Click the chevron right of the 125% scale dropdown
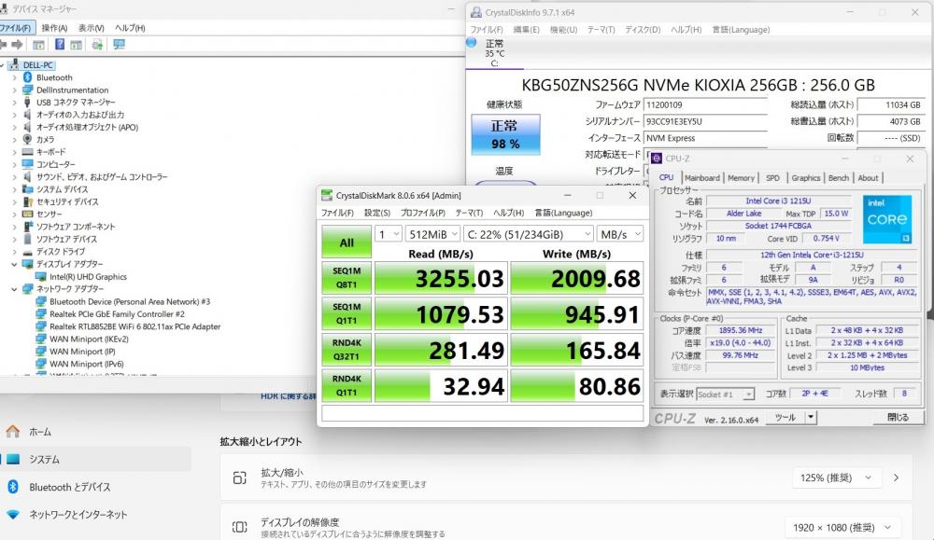Image resolution: width=934 pixels, height=540 pixels. pos(896,478)
